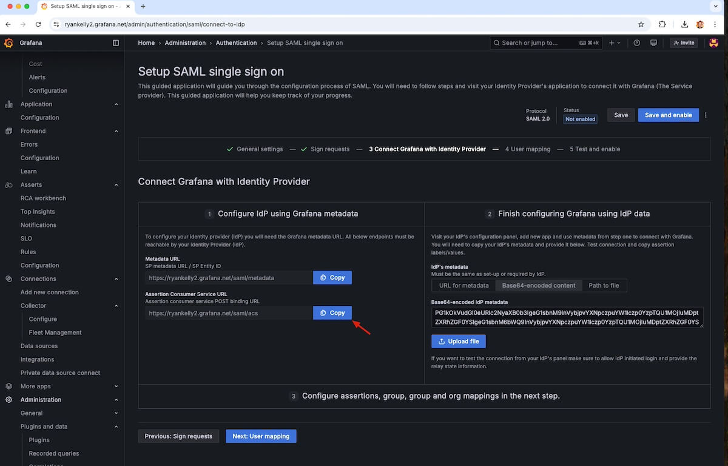Expand the More apps section chevron
The image size is (728, 466).
(116, 386)
